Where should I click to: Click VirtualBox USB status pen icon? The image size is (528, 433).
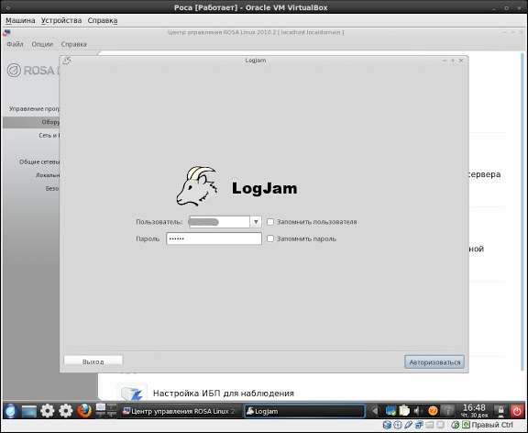[x=408, y=425]
